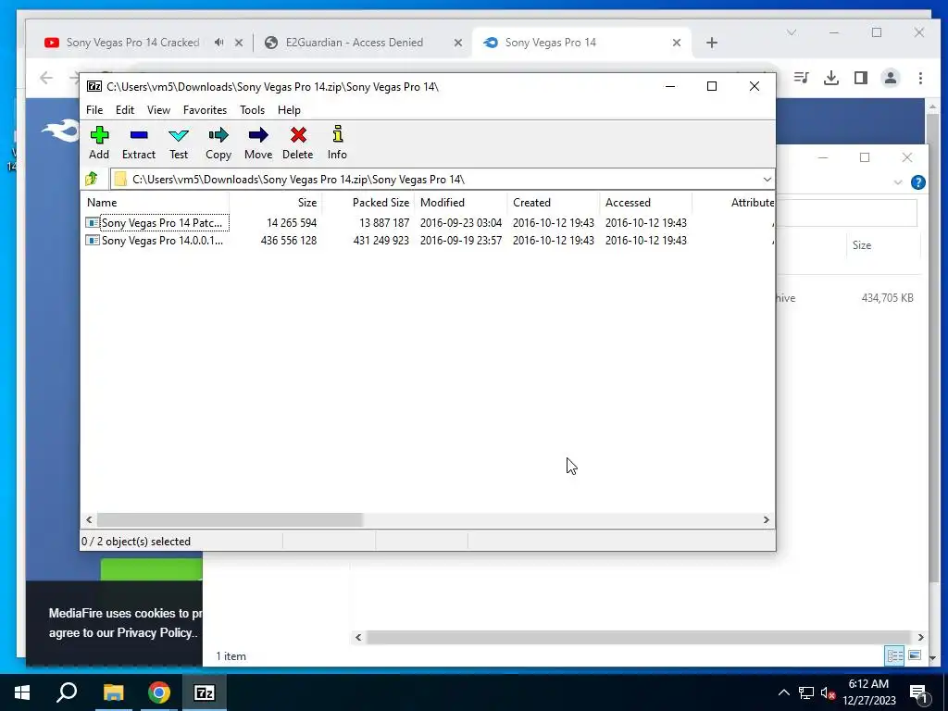Screen dimensions: 948x711
Task: Click the 7-Zip scrollbar left arrow
Action: click(89, 520)
